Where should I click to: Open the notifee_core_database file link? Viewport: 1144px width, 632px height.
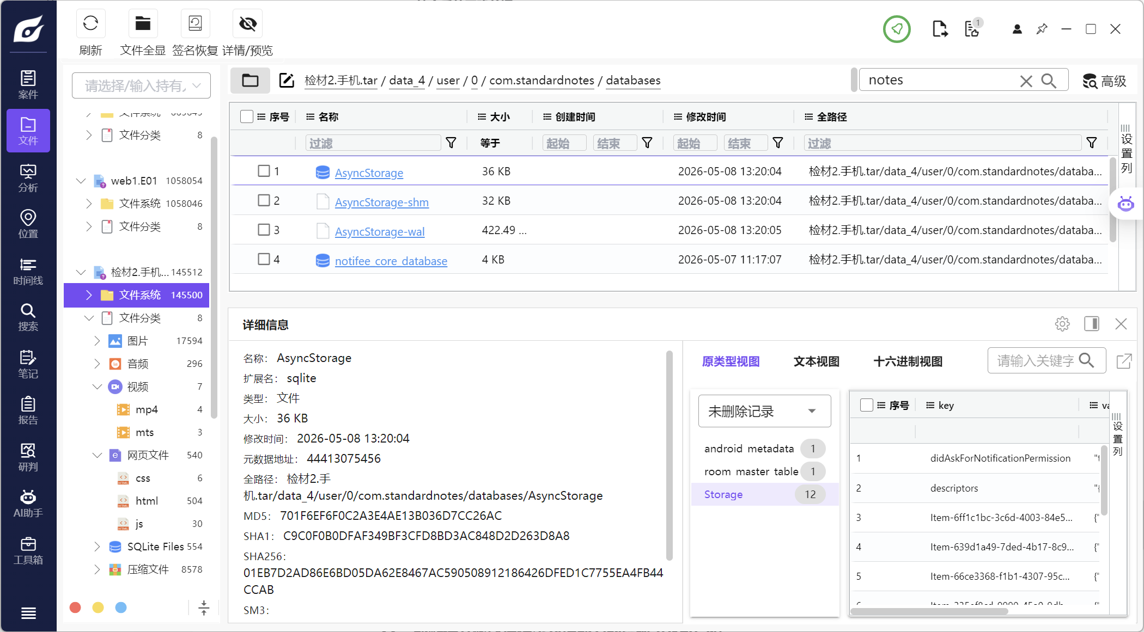[x=391, y=261]
